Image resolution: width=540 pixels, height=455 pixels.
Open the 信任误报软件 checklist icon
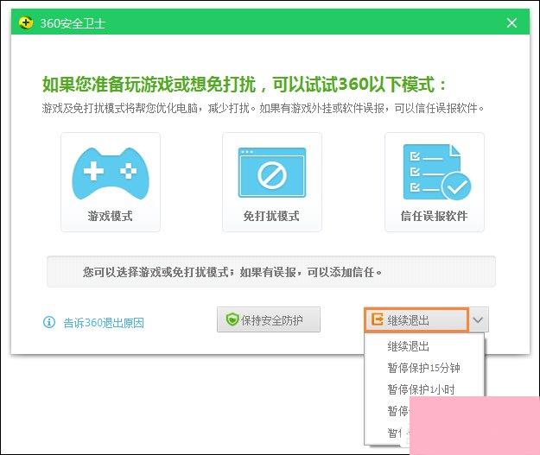(436, 172)
